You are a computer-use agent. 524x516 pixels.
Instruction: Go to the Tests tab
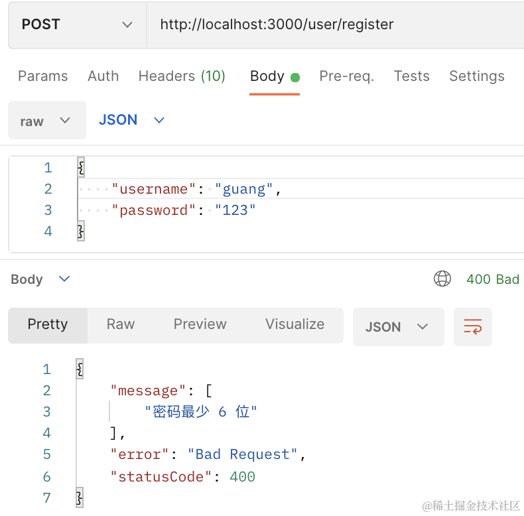411,76
